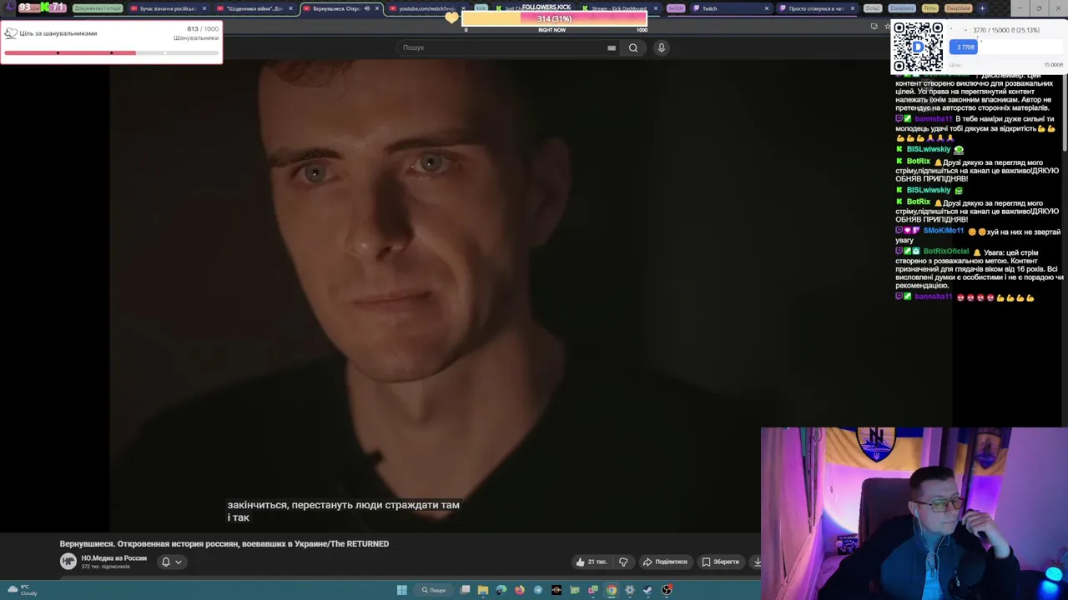Click the streamer webcam overlay
1068x600 pixels.
914,513
